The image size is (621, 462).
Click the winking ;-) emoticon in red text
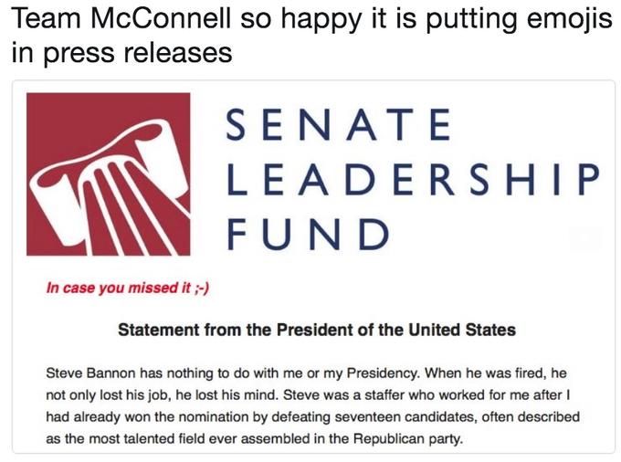coord(202,288)
